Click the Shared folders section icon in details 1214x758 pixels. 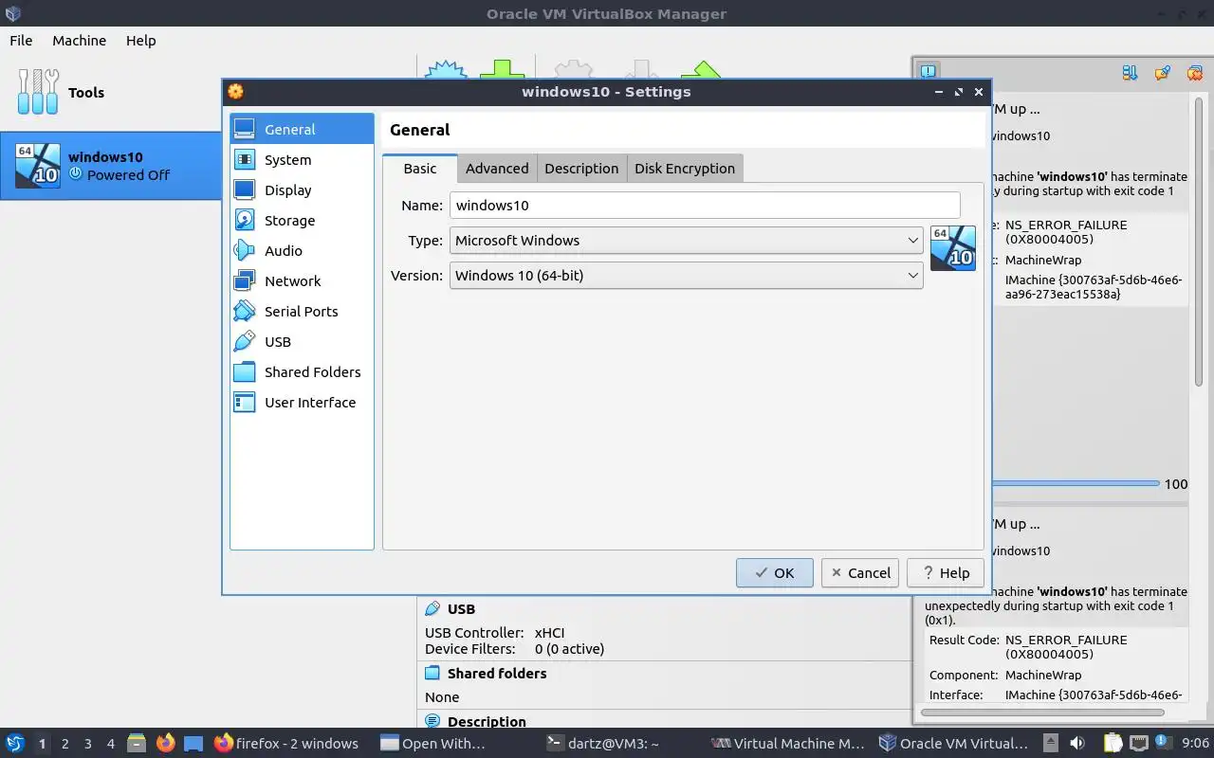432,674
